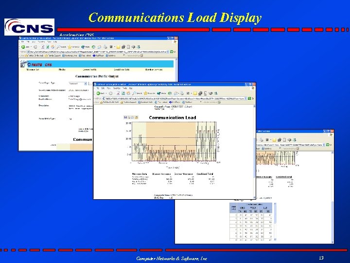
Task: Open the Favorites menu in the Communication Profile Output window
Action: click(x=41, y=41)
